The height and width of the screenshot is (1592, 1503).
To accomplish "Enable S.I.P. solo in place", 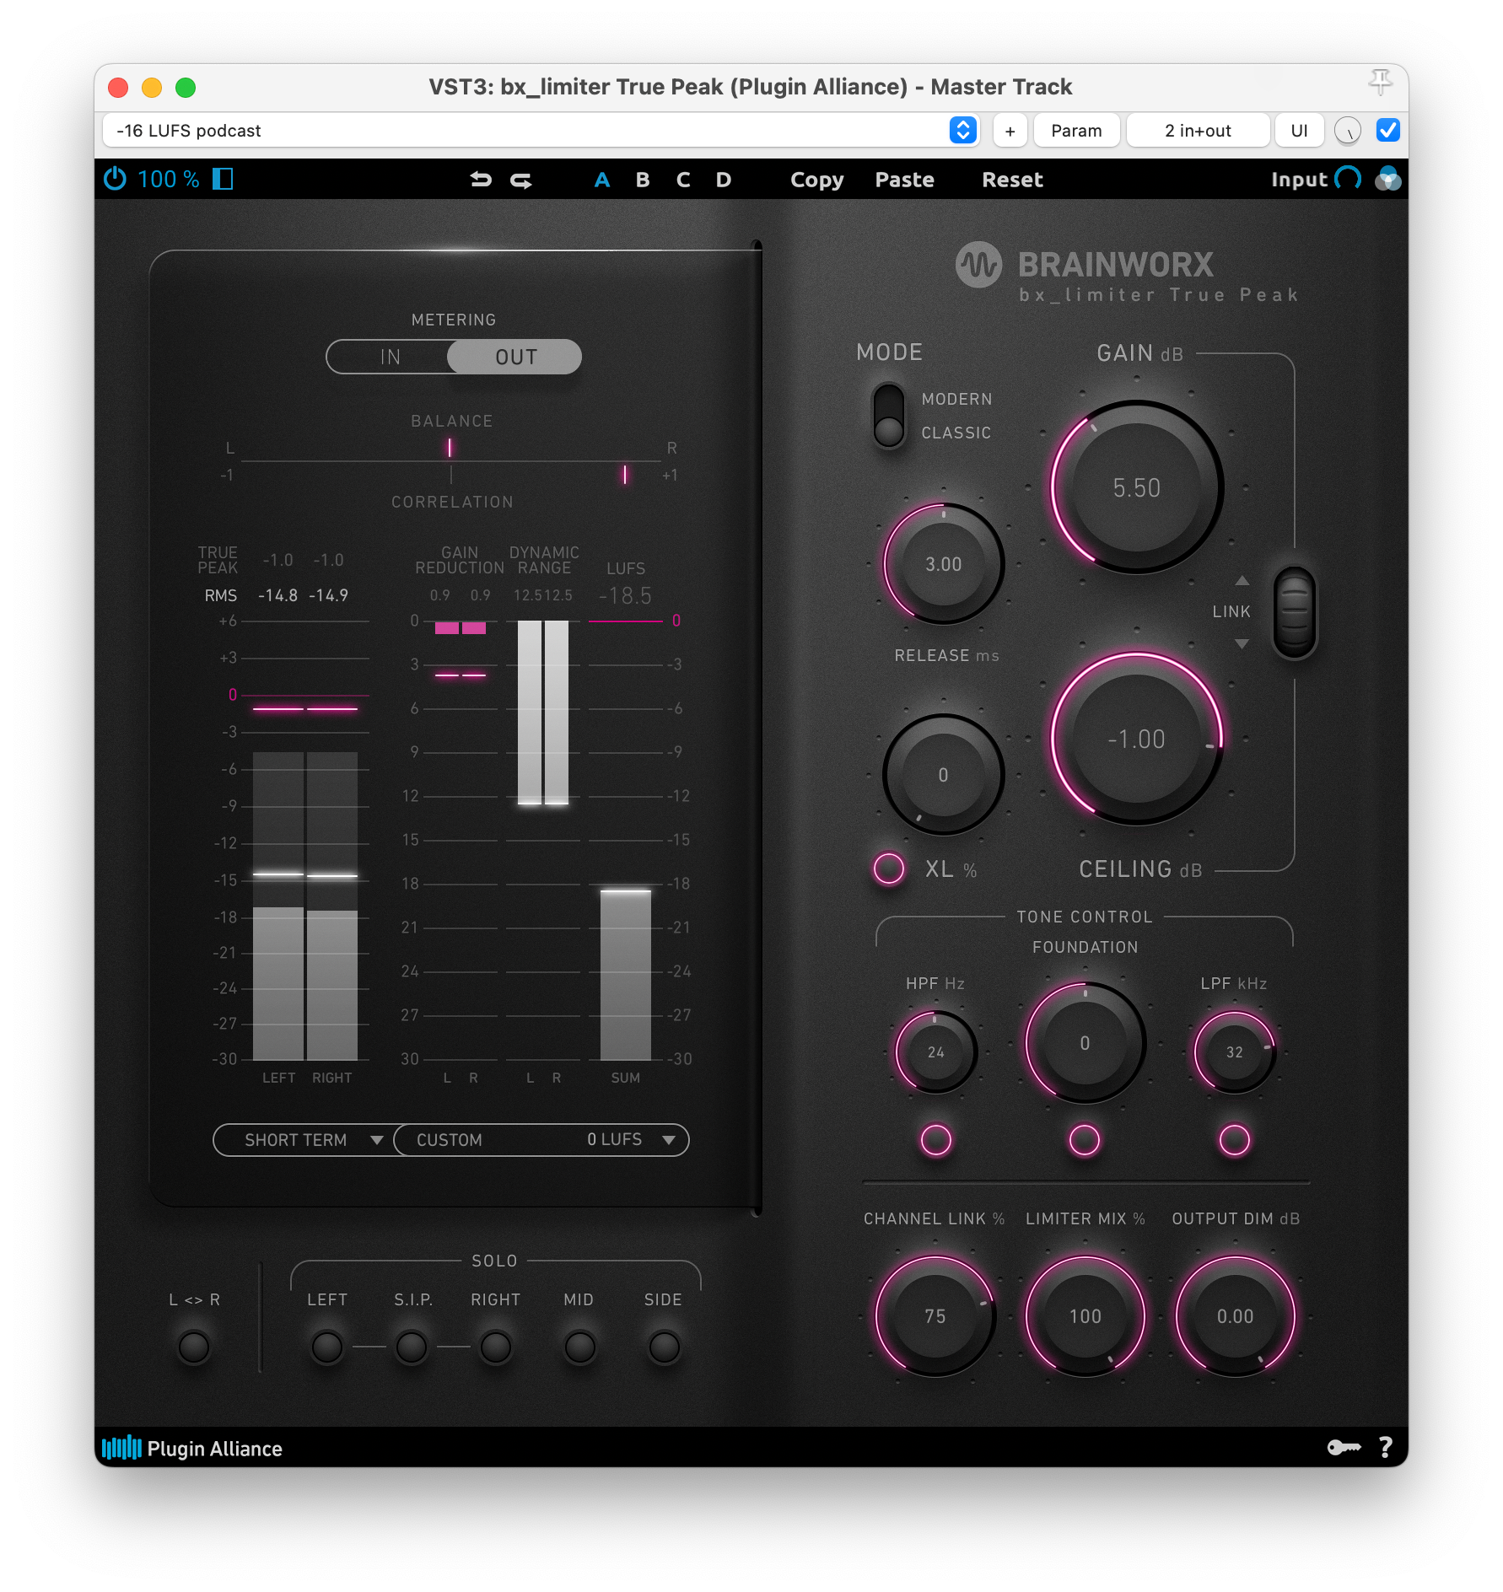I will 412,1347.
